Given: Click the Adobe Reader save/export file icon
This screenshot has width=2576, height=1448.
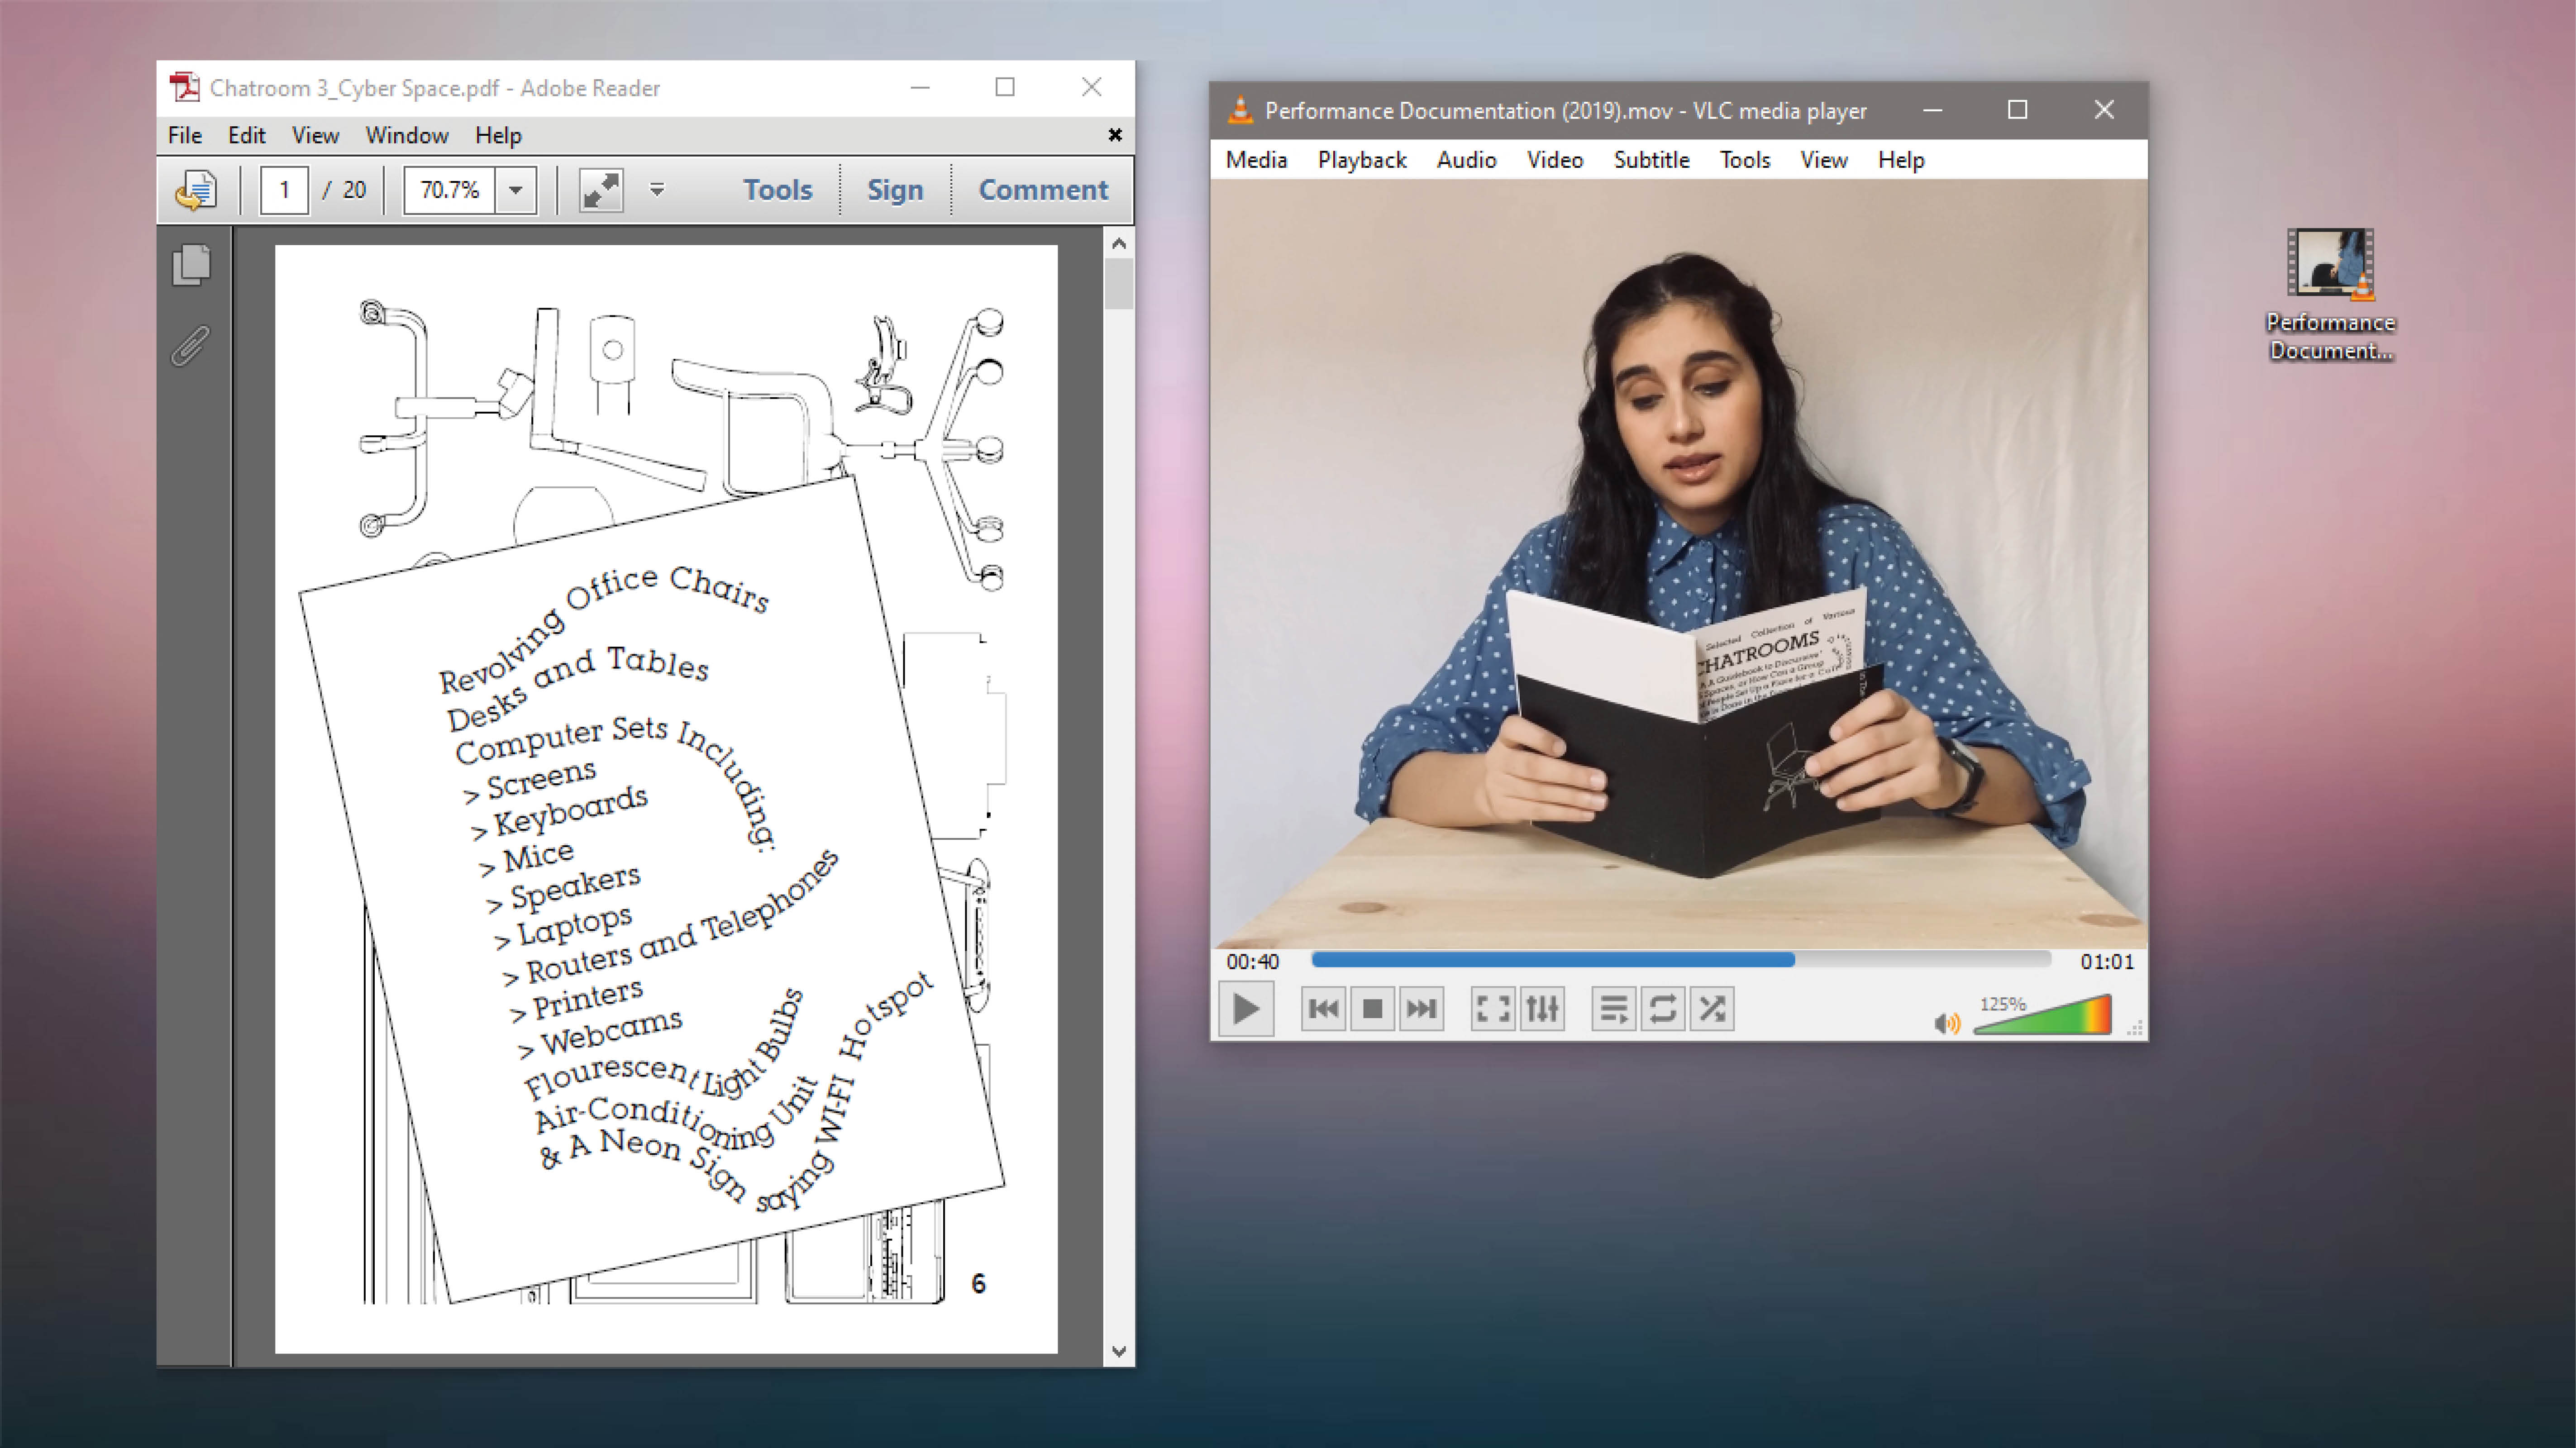Looking at the screenshot, I should (x=196, y=190).
